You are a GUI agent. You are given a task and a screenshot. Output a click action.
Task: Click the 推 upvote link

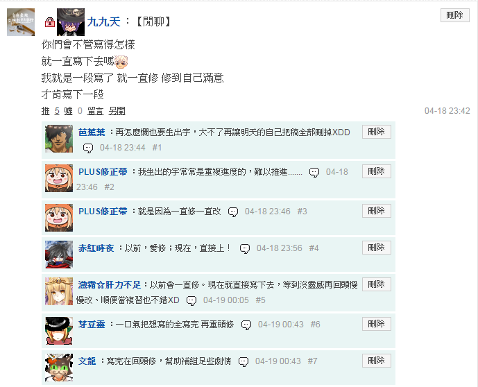pos(45,111)
